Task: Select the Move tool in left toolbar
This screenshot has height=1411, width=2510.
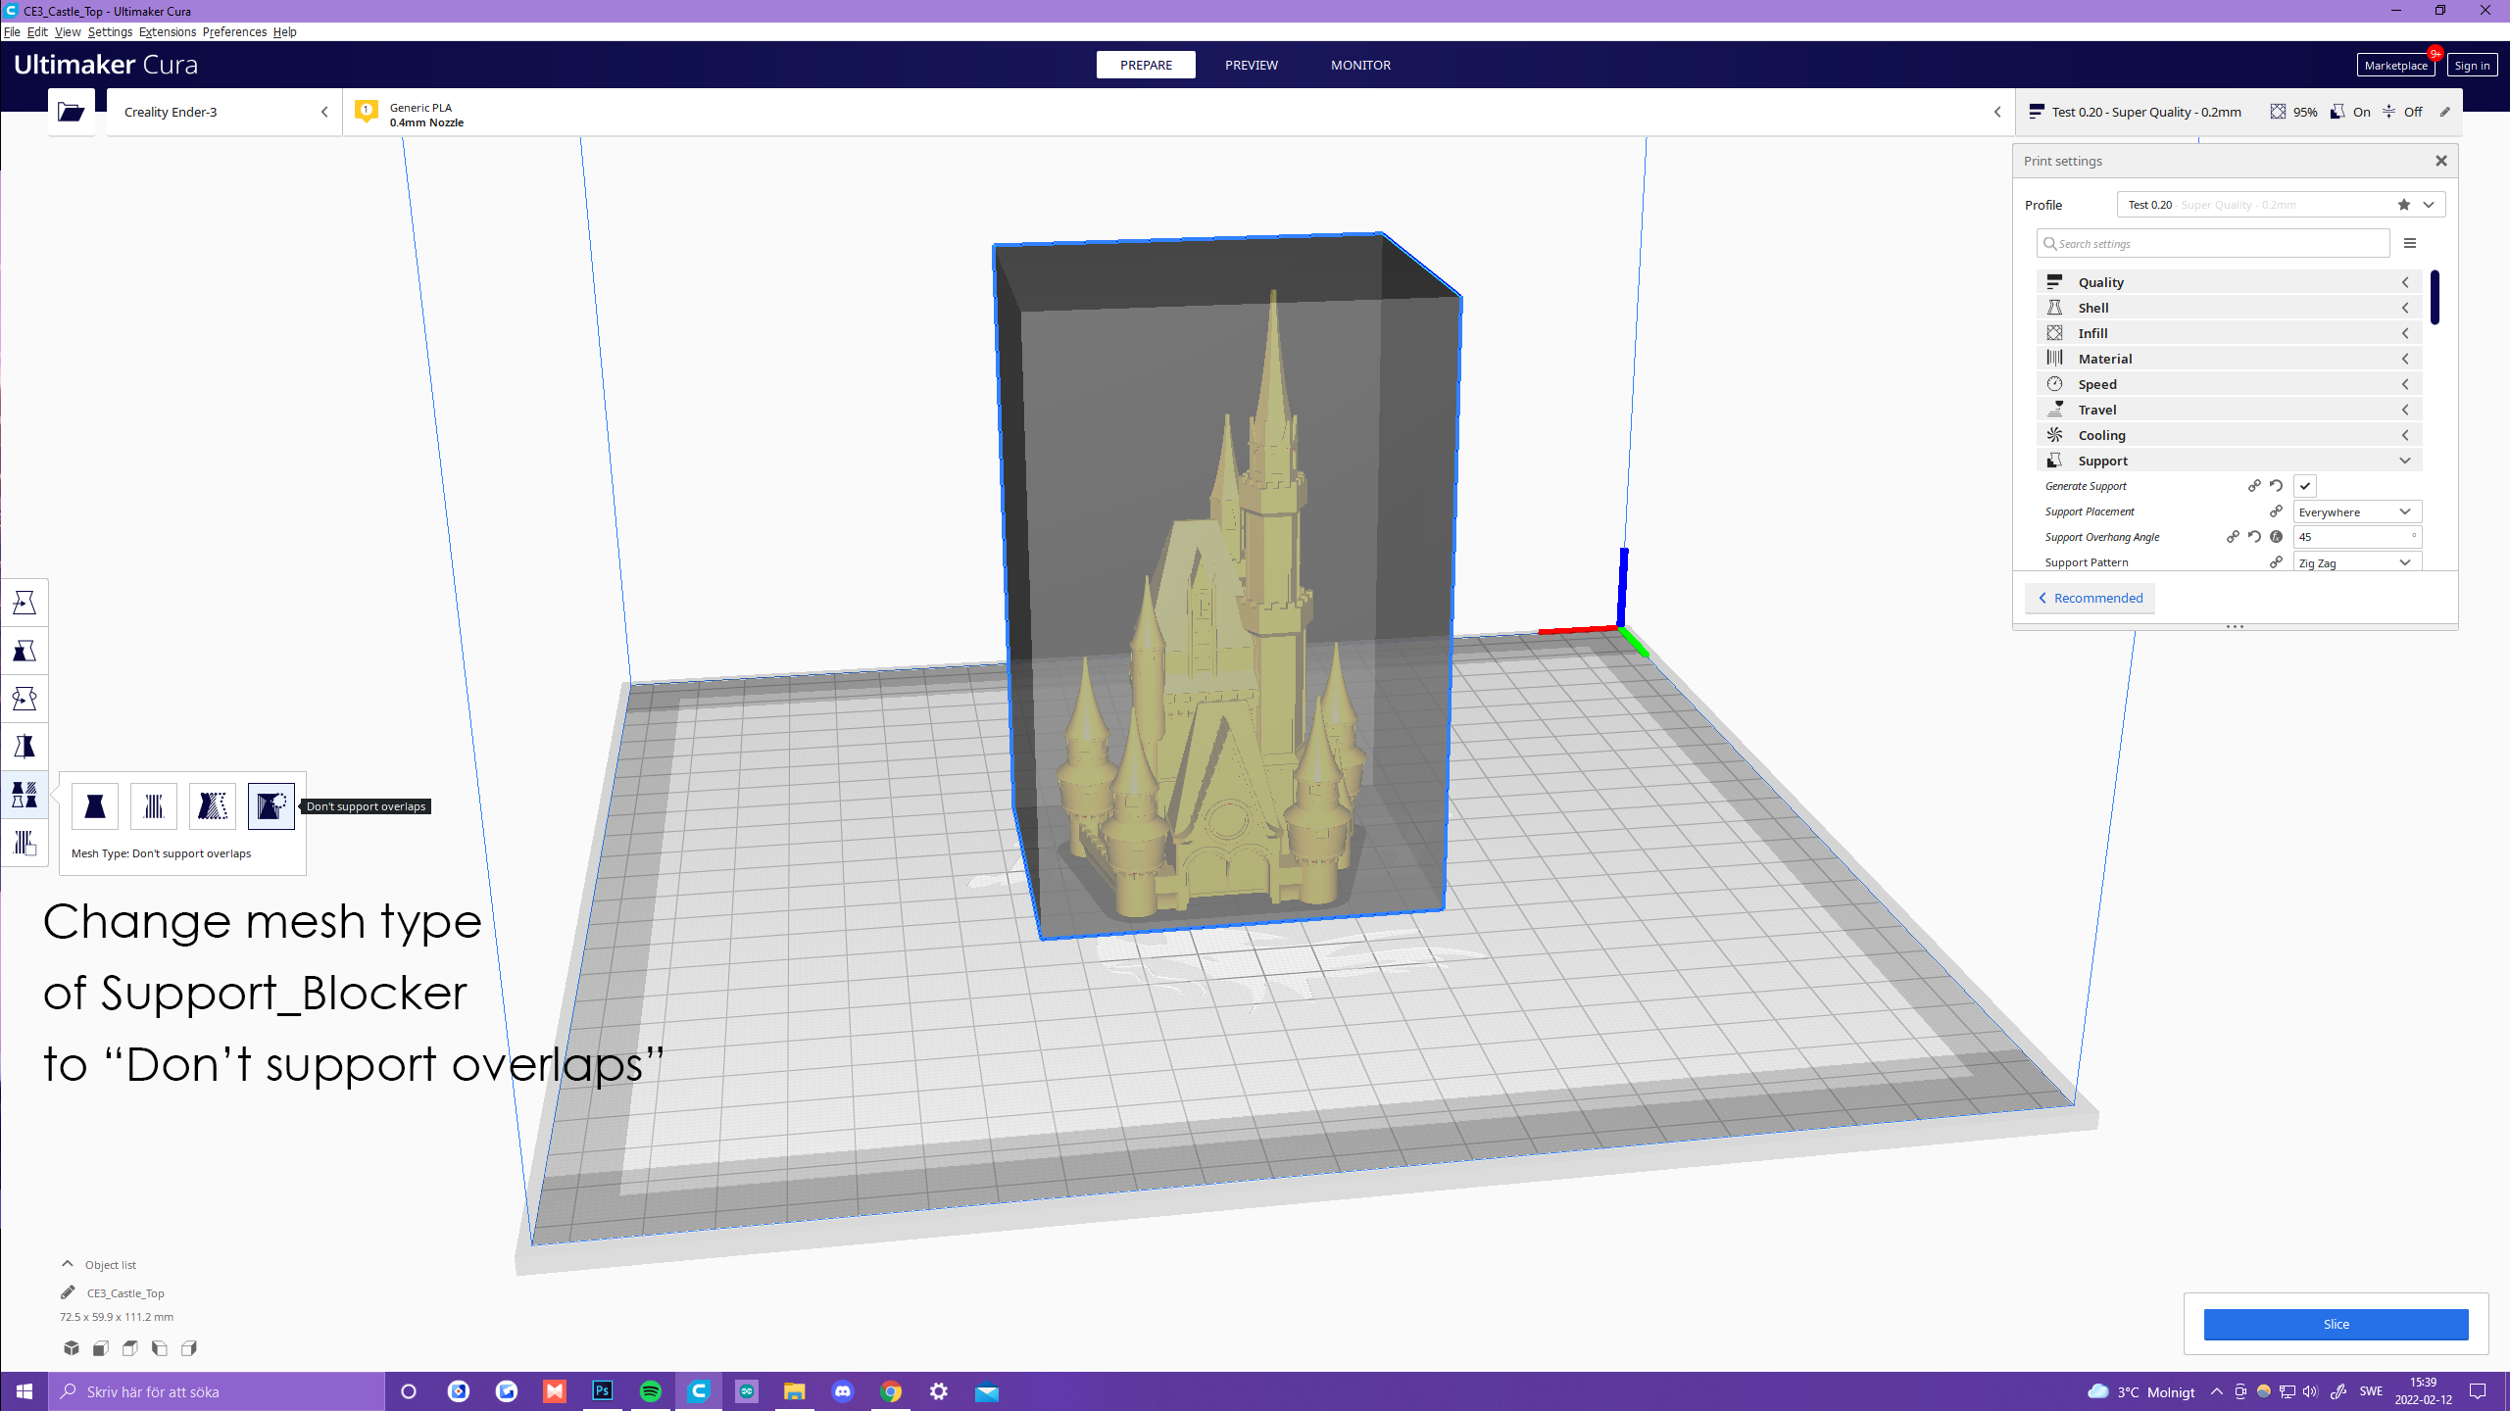Action: pyautogui.click(x=25, y=603)
